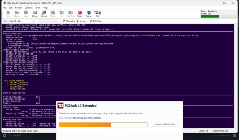The image size is (239, 140).
Task: Open Scene language help
Action: tap(81, 21)
